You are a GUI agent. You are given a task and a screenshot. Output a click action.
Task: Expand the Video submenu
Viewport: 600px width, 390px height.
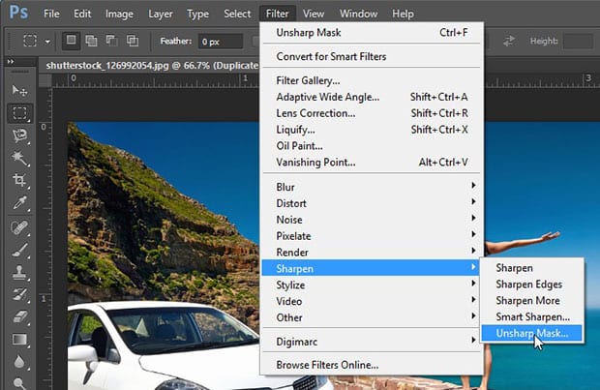pyautogui.click(x=372, y=301)
